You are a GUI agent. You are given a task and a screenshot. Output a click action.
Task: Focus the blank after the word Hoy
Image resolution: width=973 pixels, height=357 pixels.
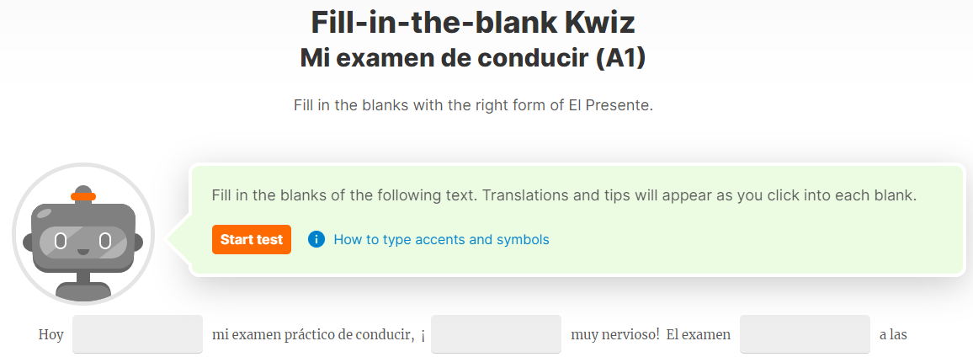click(x=137, y=334)
